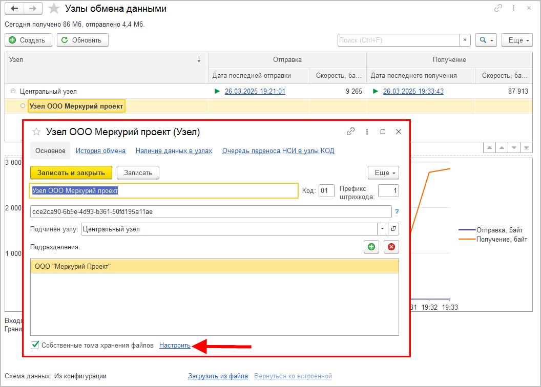Open the Наличие данных в узлах tab
541x387 pixels.
coord(174,151)
